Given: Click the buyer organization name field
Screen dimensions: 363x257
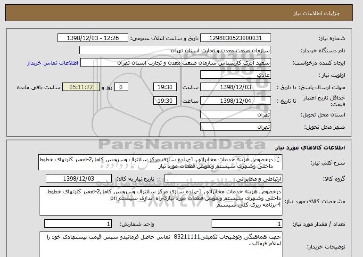Looking at the screenshot, I should click(x=175, y=50).
